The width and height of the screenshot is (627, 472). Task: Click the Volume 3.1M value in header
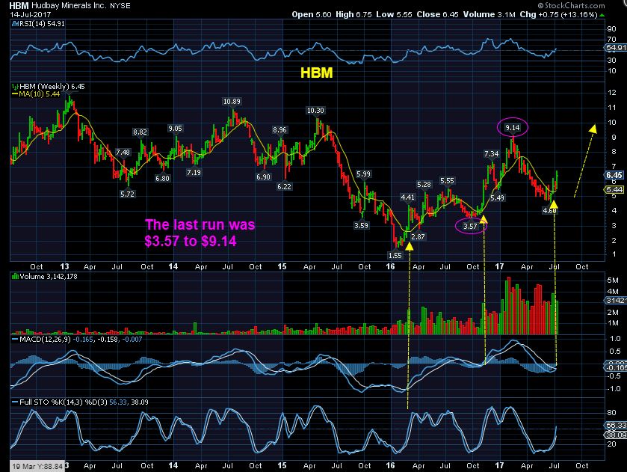tap(489, 14)
